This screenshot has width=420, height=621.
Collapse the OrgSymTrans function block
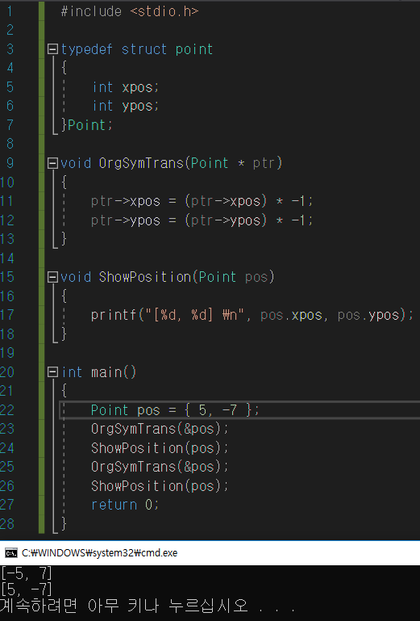[x=52, y=163]
